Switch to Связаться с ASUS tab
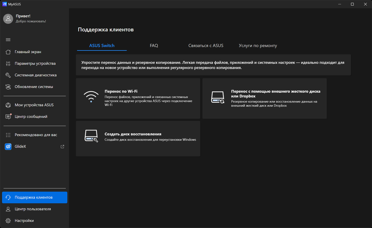 tap(206, 46)
